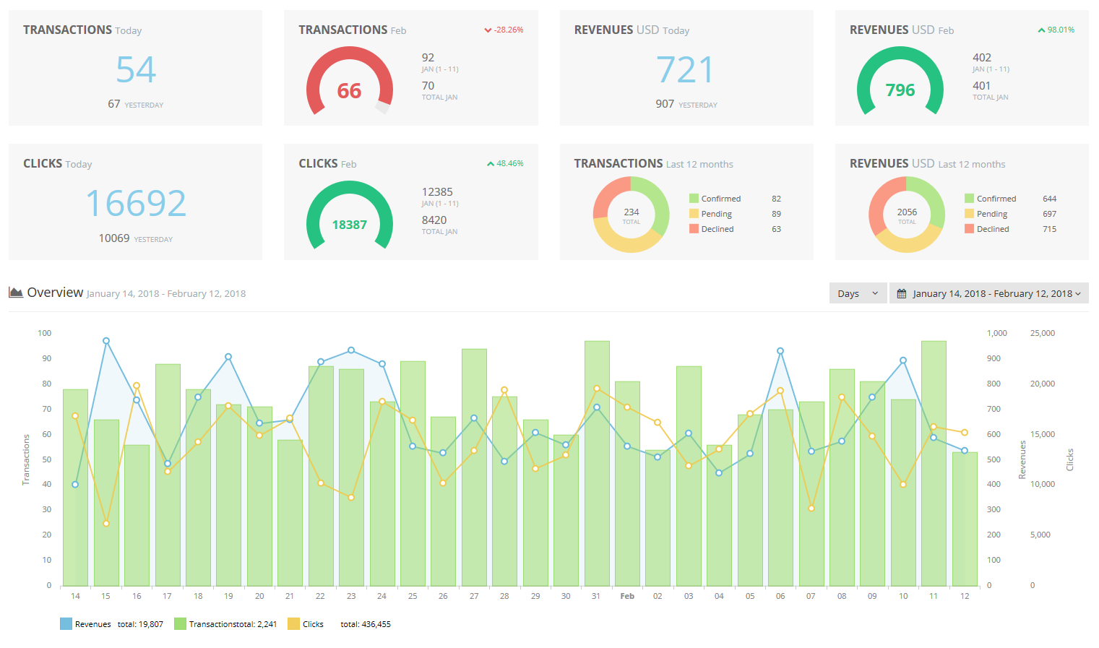Click the clicks data point on February 07

click(x=811, y=509)
